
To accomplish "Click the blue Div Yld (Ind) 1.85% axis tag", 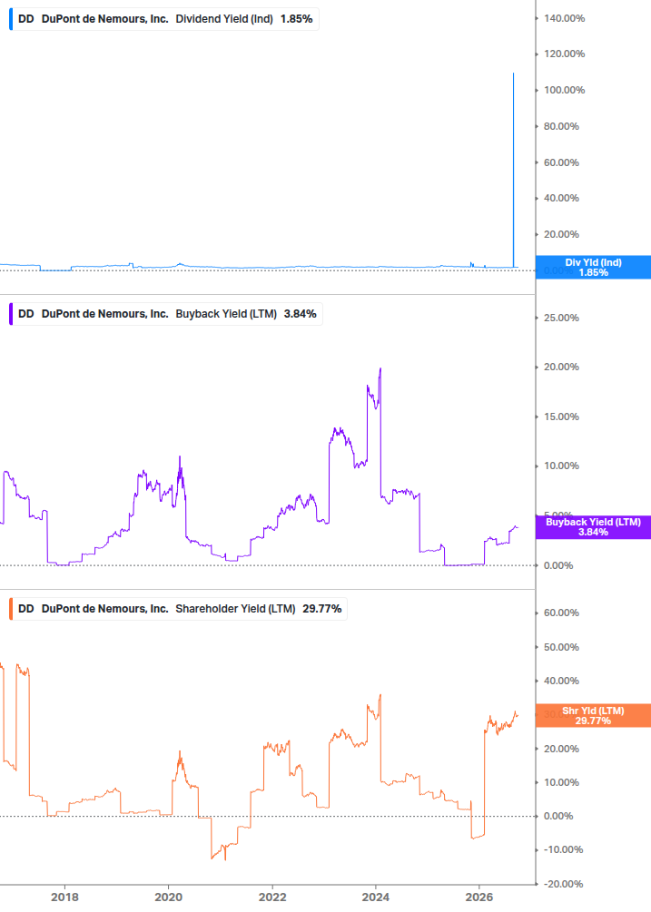I will coord(593,267).
